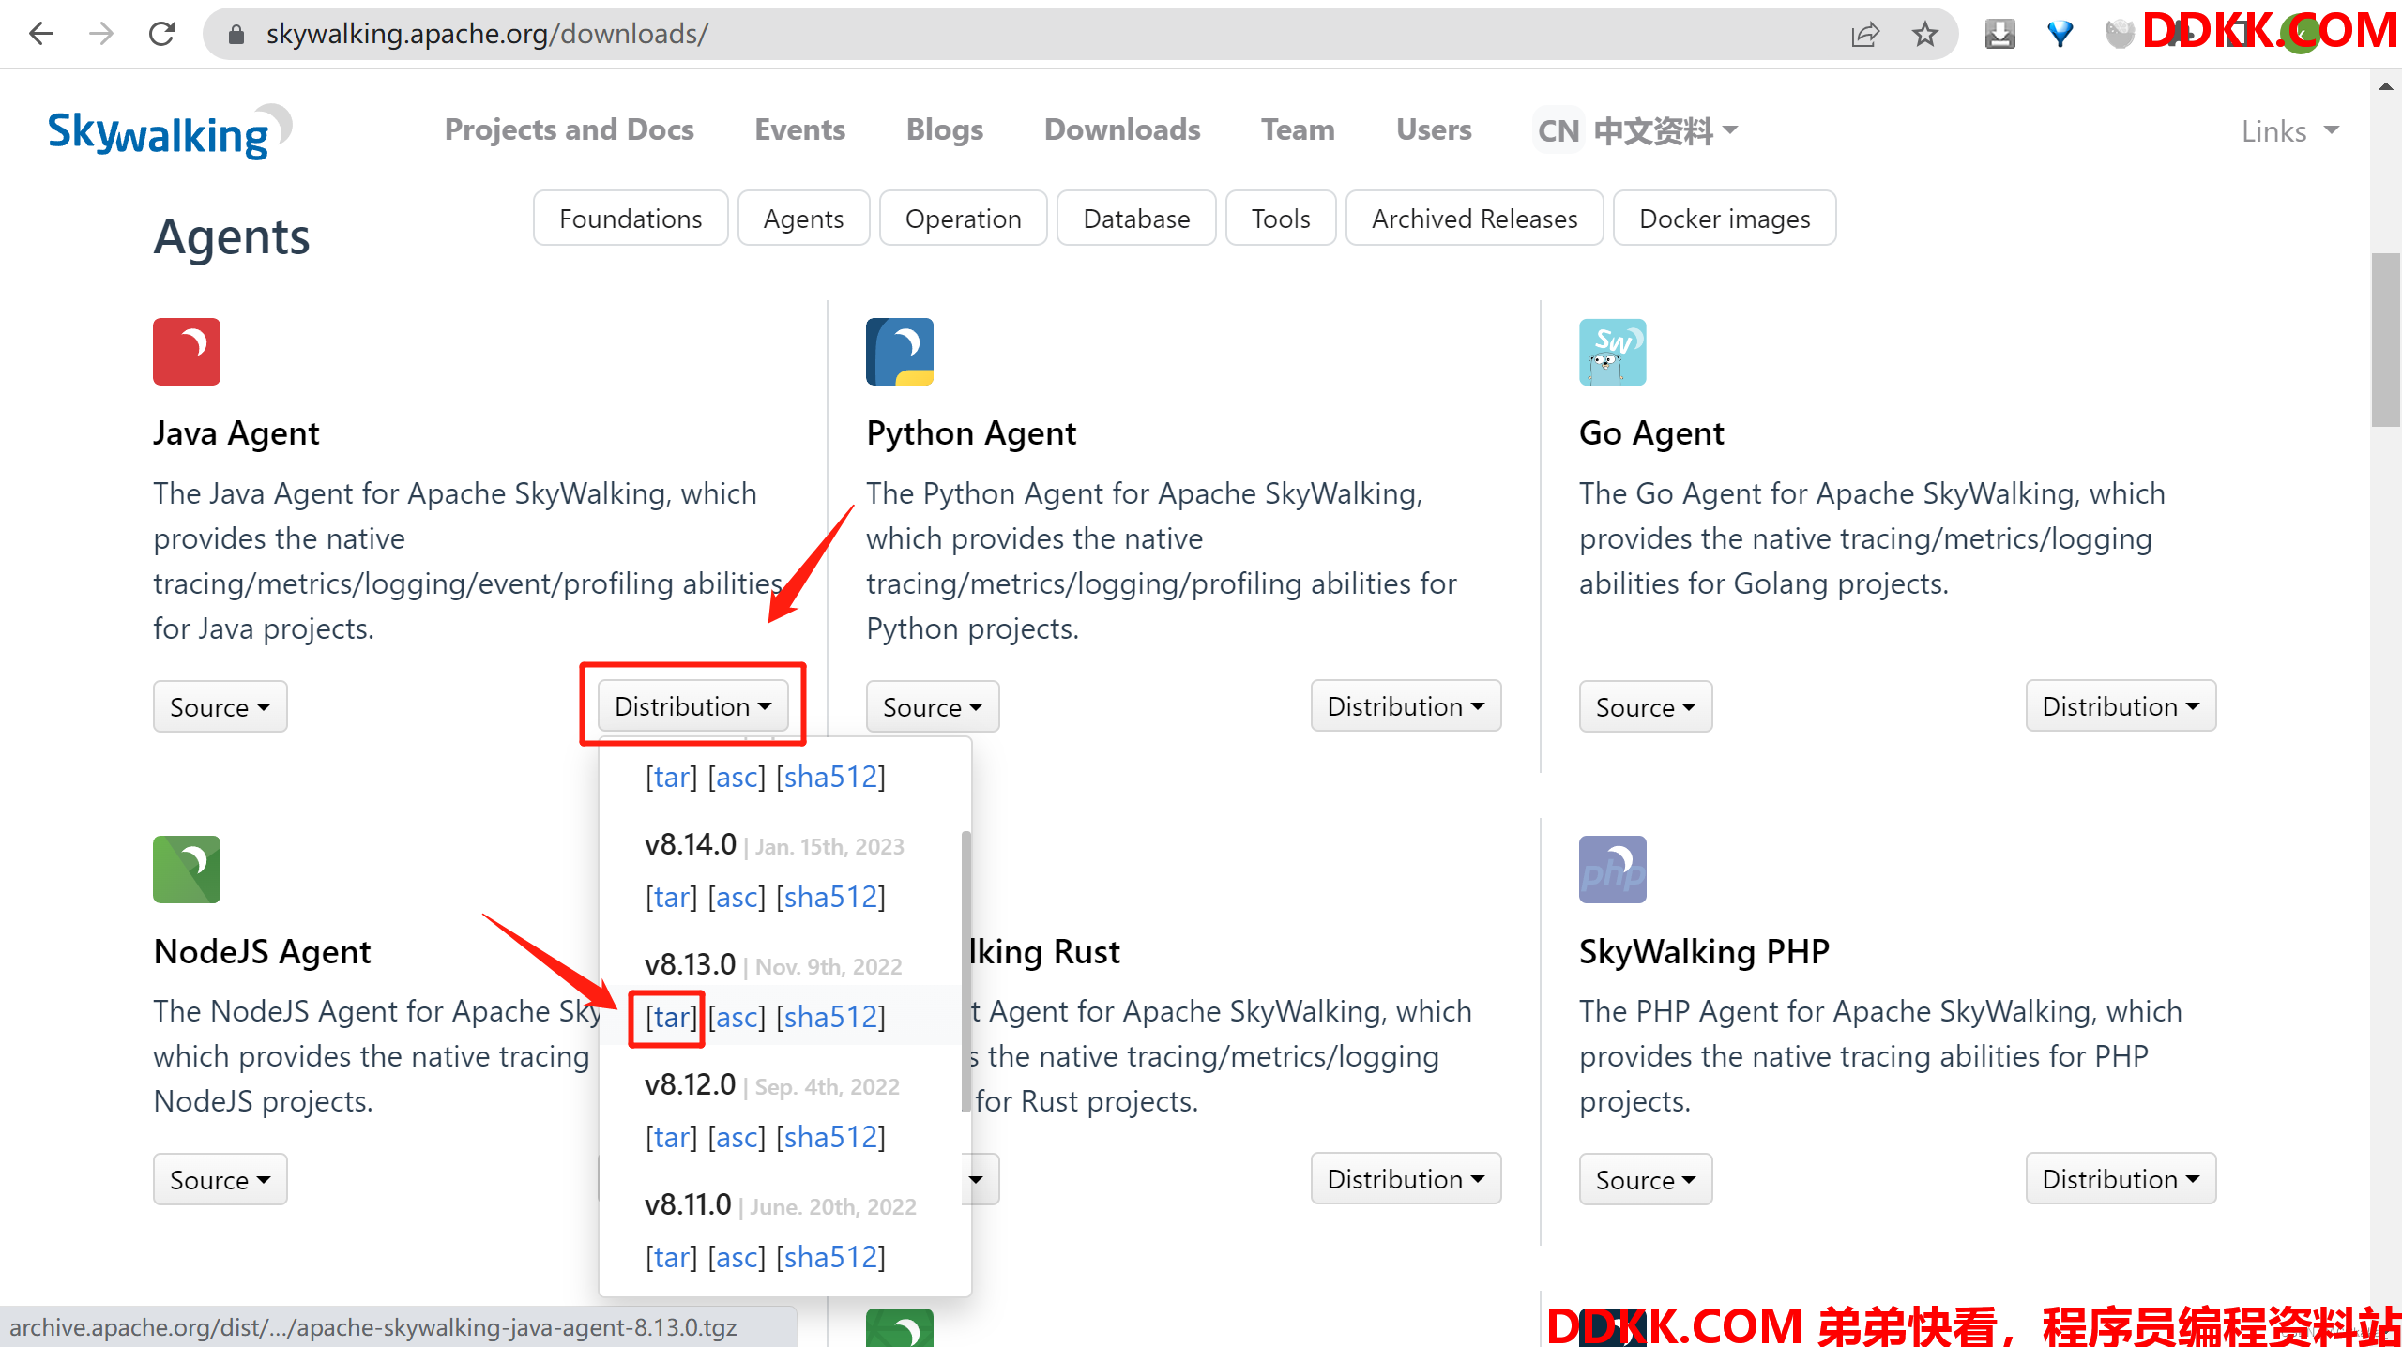Screen dimensions: 2402x1347
Task: Open the Archived Releases section
Action: pyautogui.click(x=1474, y=219)
